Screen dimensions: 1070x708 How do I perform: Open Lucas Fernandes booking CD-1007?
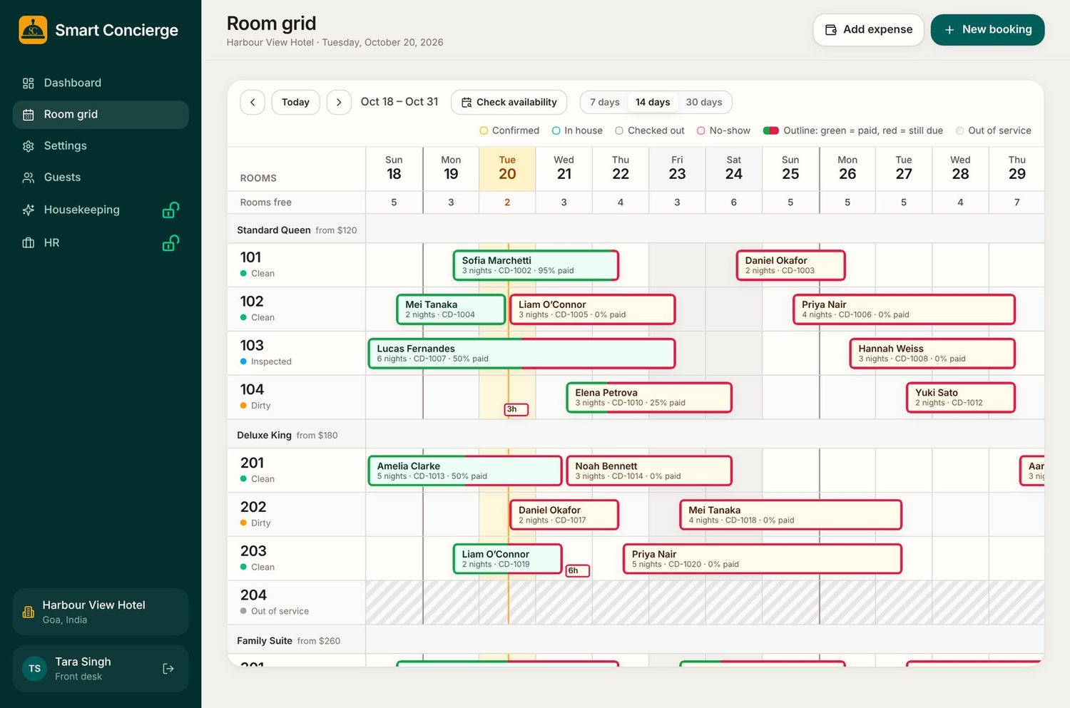click(521, 354)
